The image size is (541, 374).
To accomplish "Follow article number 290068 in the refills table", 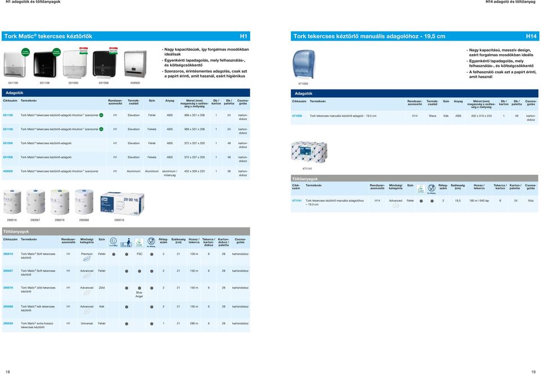I will (x=8, y=306).
